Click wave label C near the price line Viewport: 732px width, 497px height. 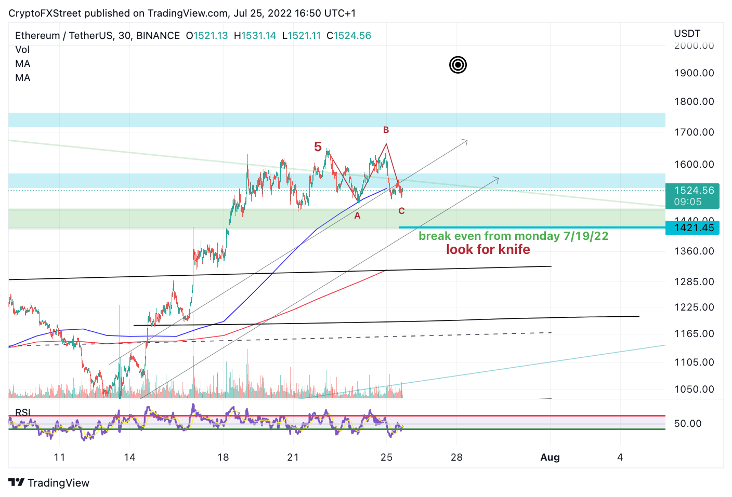click(x=400, y=211)
